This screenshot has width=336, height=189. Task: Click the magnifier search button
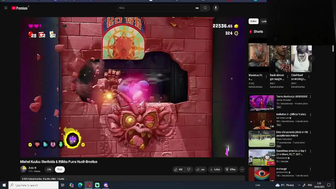[205, 8]
